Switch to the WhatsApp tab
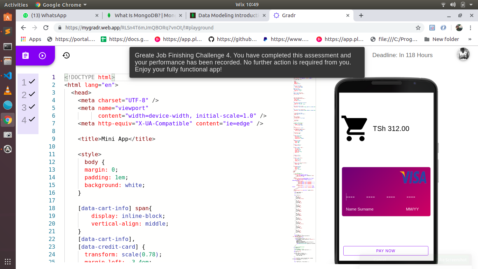 tap(59, 15)
